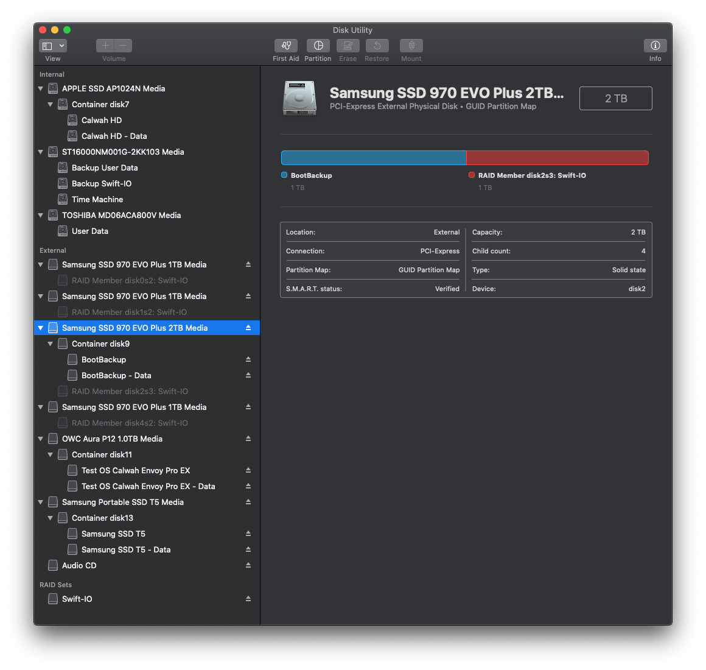Click the S.M.A.R.T. status Verified value
The image size is (706, 670).
click(x=447, y=289)
